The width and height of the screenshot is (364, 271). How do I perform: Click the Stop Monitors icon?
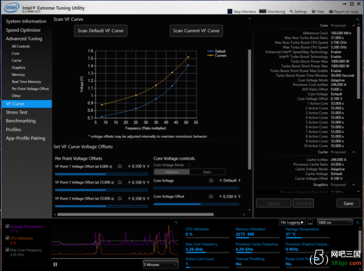click(x=230, y=11)
